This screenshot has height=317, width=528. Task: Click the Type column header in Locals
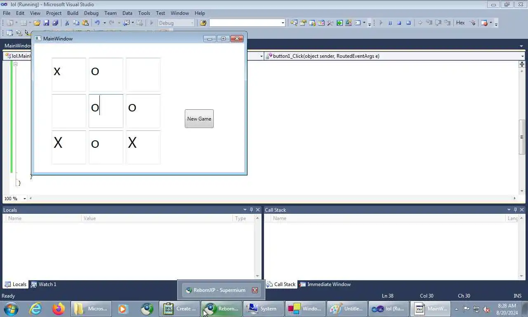(243, 218)
